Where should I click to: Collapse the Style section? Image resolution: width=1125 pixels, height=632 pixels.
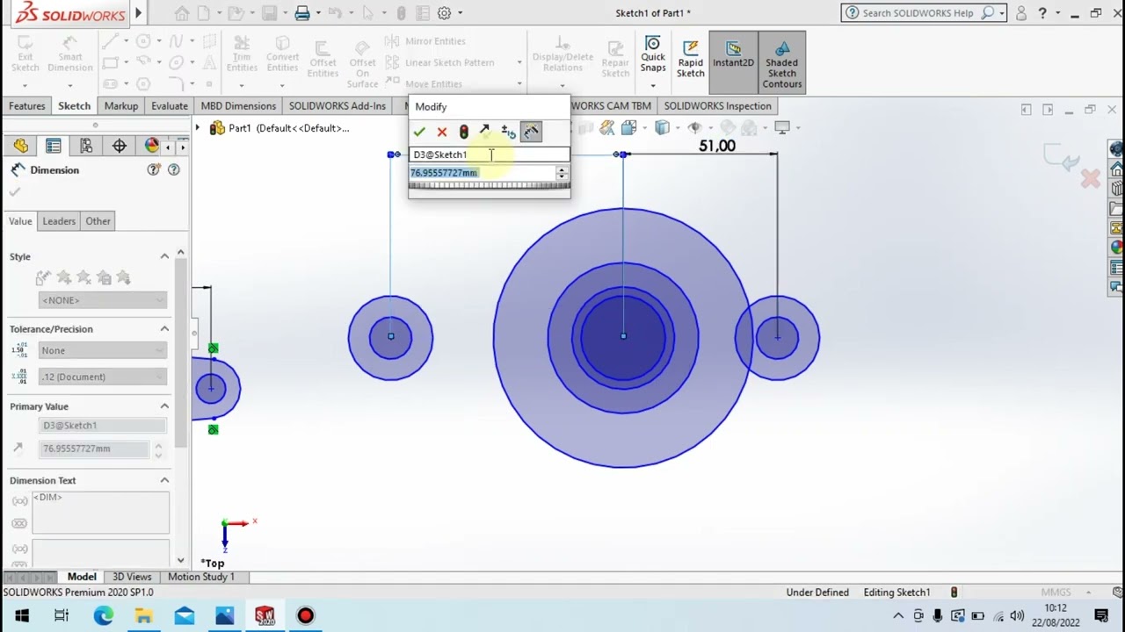(164, 256)
